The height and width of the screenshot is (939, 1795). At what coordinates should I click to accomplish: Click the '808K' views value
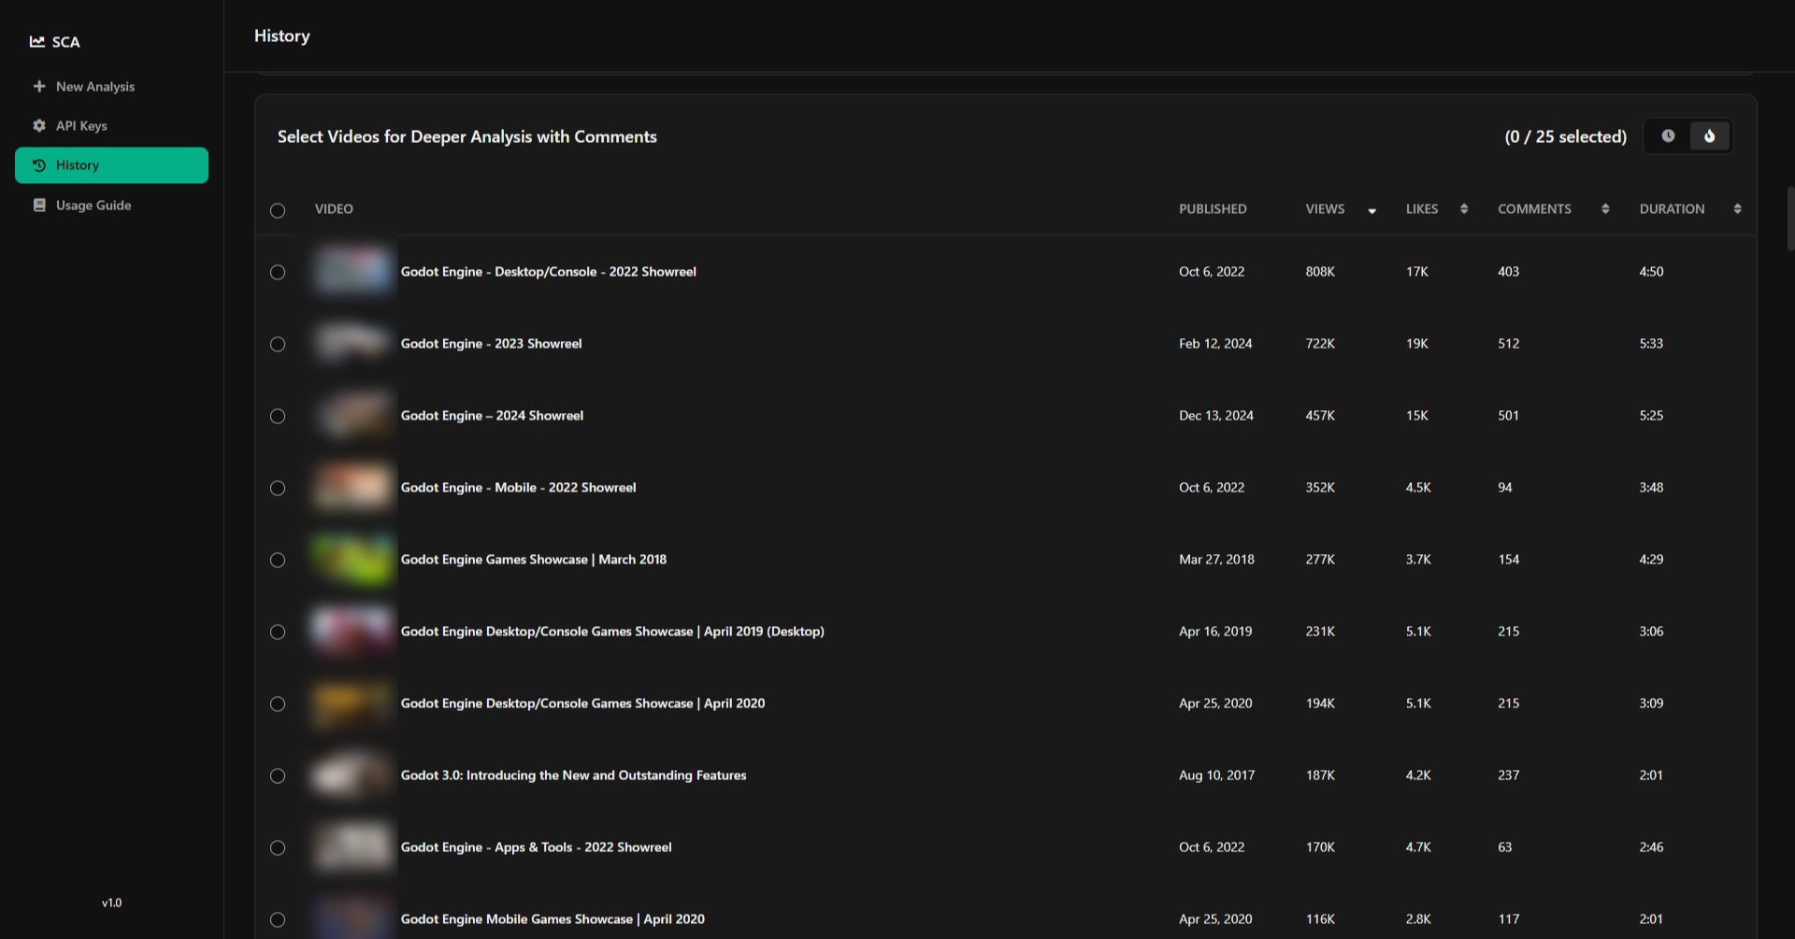coord(1320,272)
